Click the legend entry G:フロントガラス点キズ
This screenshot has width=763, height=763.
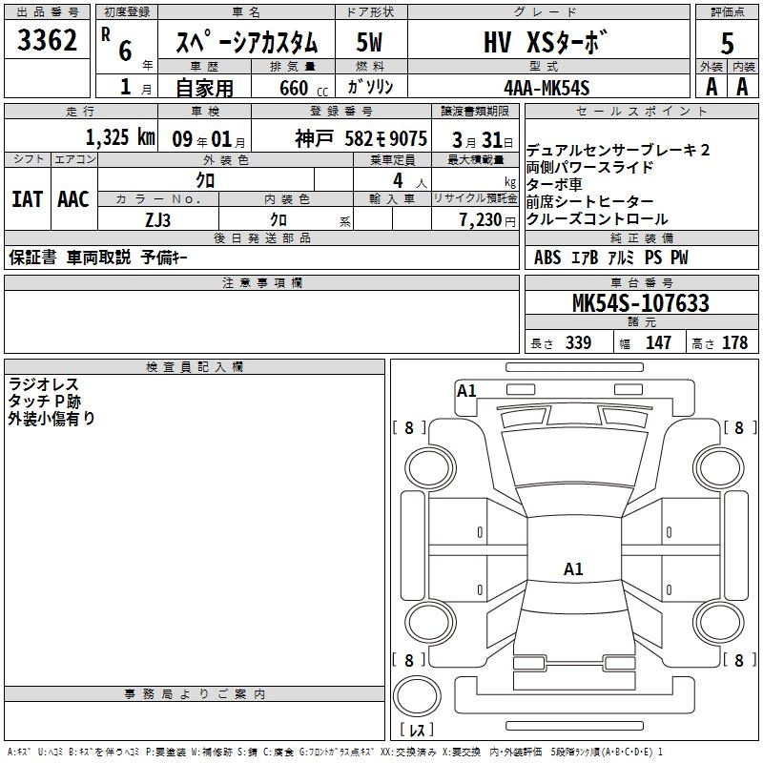click(x=337, y=753)
